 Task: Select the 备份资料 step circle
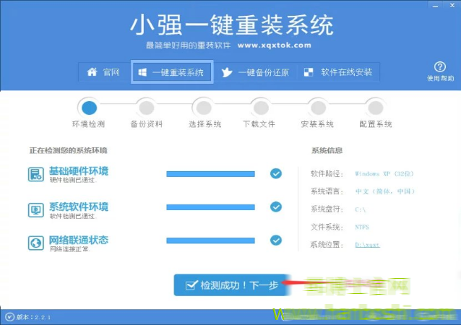point(147,108)
